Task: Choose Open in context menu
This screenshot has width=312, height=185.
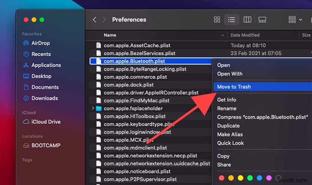Action: tap(223, 65)
